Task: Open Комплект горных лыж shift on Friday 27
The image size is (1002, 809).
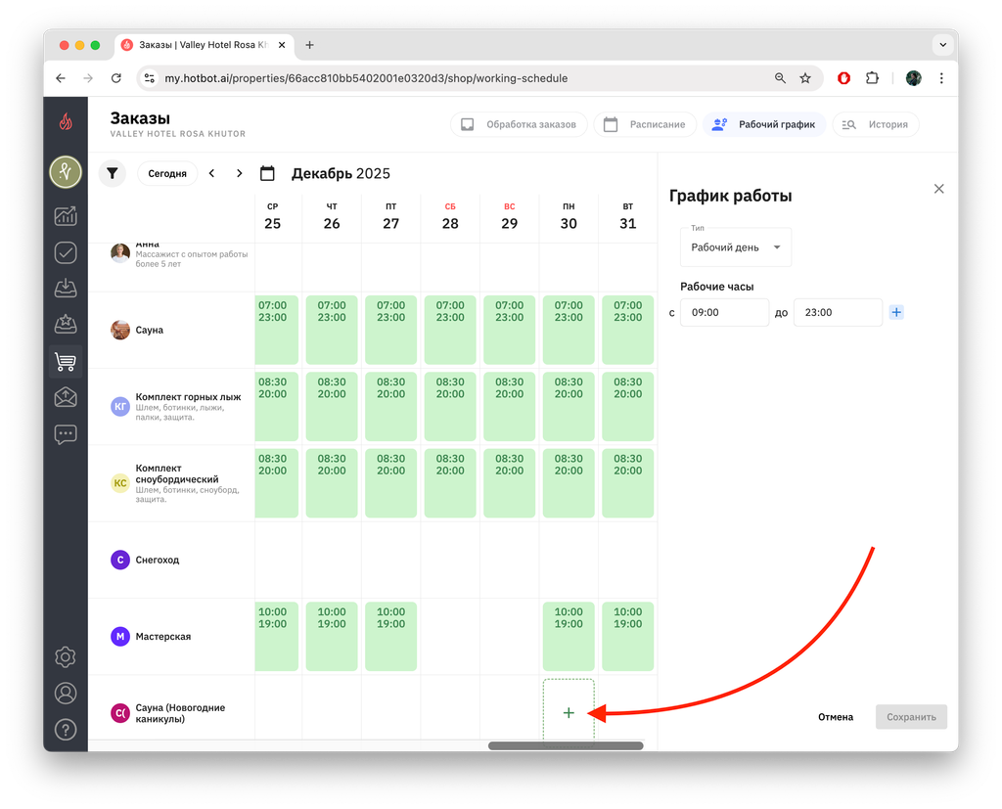Action: [x=390, y=406]
